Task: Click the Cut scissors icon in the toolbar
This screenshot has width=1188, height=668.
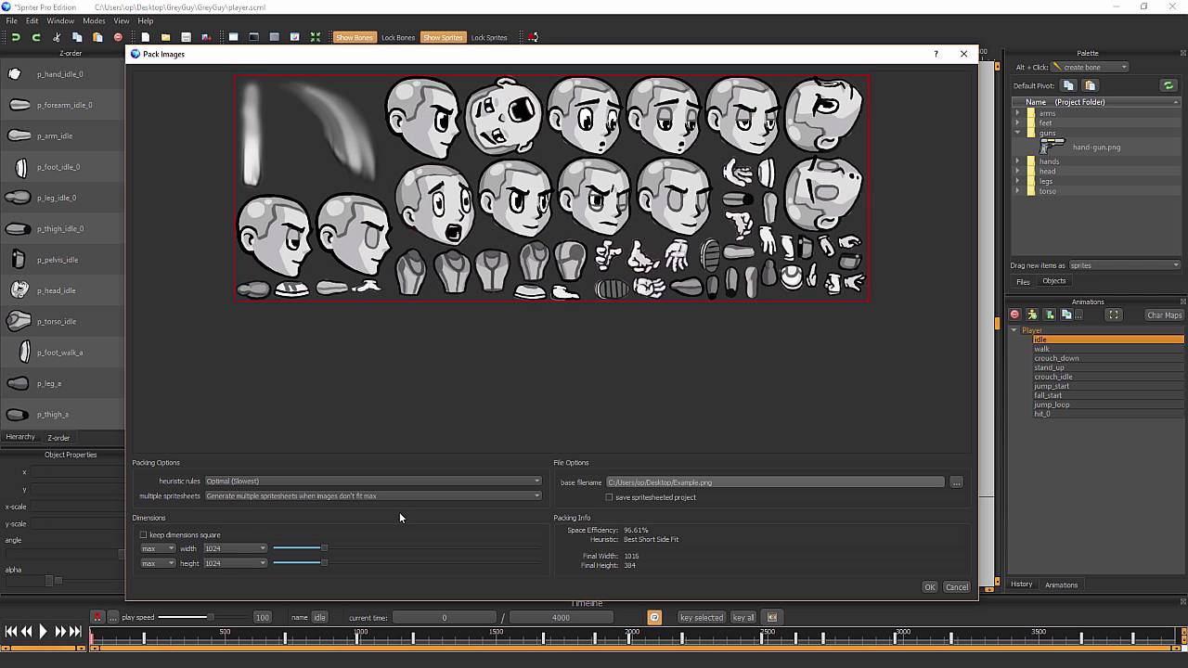Action: [x=57, y=37]
